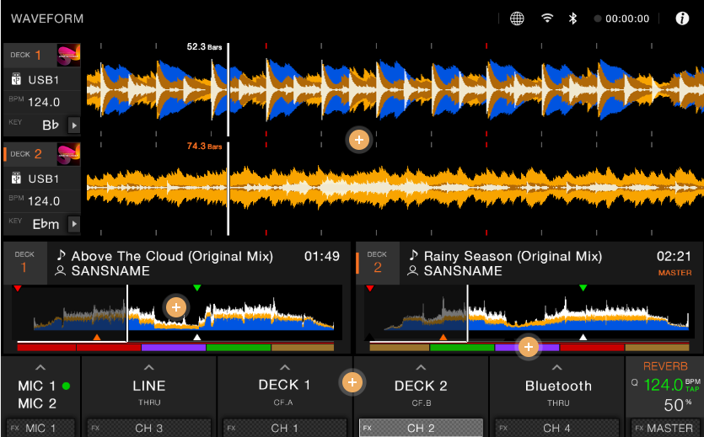Click the globe network icon
Image resolution: width=704 pixels, height=437 pixels.
(518, 19)
